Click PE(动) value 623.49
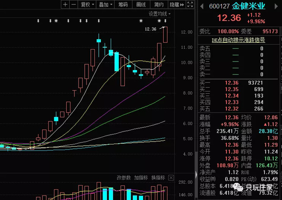This screenshot has width=282, height=200. [x=269, y=179]
